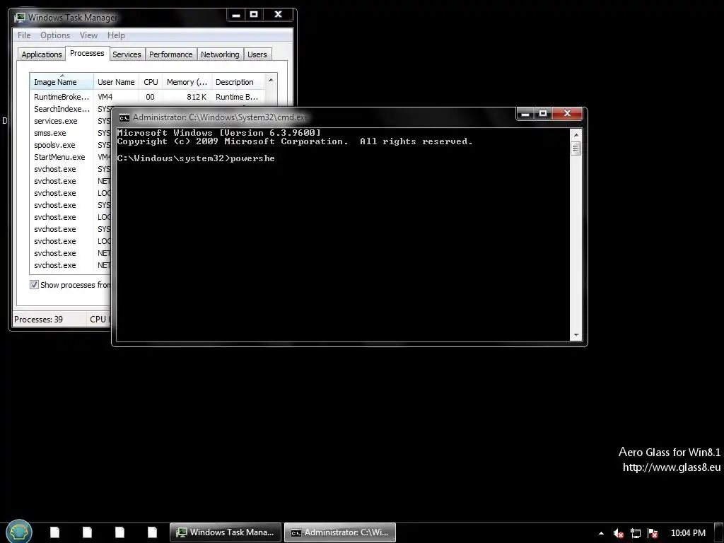Select the services.exe process row
The width and height of the screenshot is (724, 543).
pyautogui.click(x=71, y=121)
